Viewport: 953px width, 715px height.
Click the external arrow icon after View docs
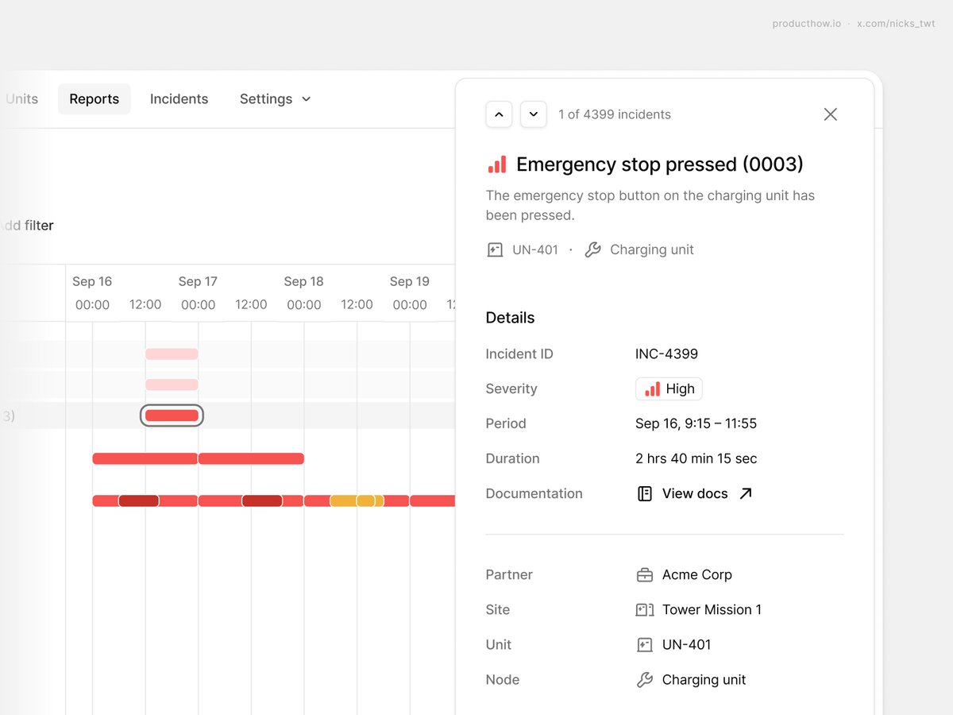(745, 493)
